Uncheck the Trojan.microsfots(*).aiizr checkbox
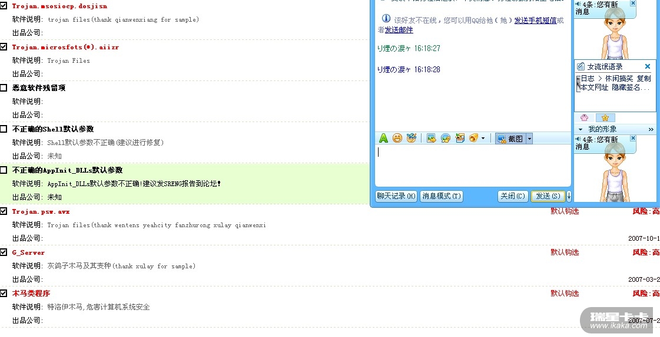Screen dimensions: 660x337 (4, 47)
